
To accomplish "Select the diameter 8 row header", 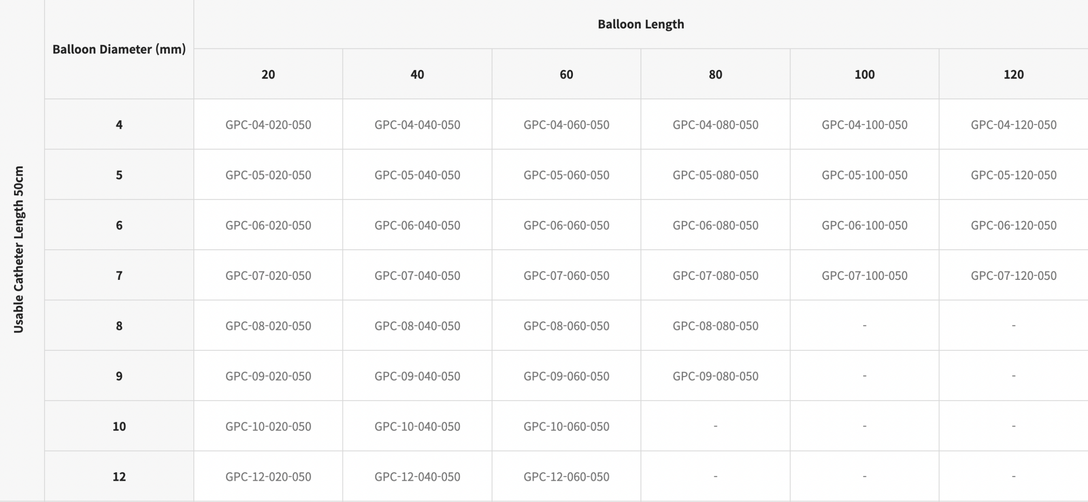I will click(x=119, y=326).
